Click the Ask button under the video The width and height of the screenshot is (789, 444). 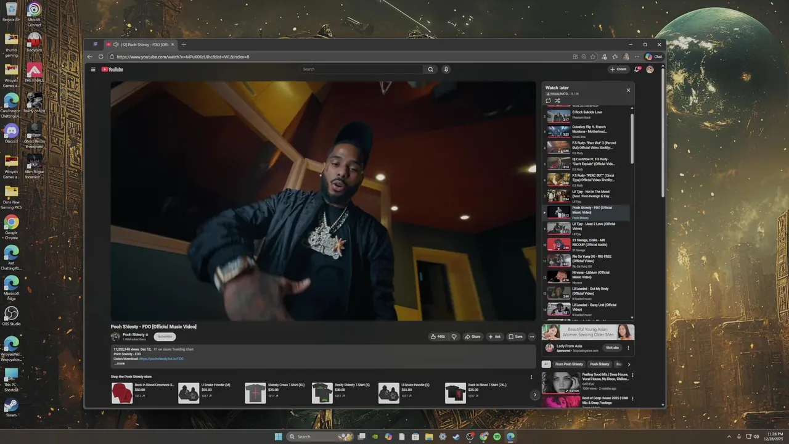click(494, 337)
